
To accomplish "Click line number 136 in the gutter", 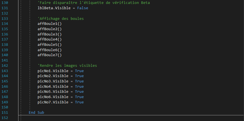I will 5,34.
